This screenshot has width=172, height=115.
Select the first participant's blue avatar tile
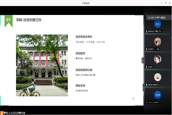[157, 24]
